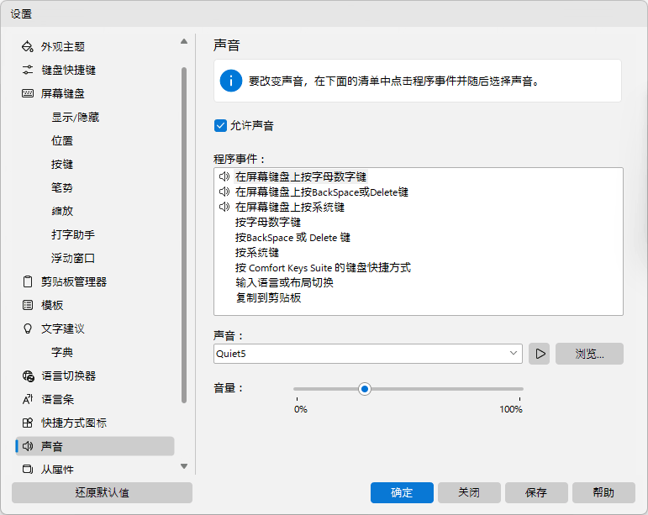Click the lightbulb icon beside 文字建议
Screen dimensions: 648x515
click(27, 328)
